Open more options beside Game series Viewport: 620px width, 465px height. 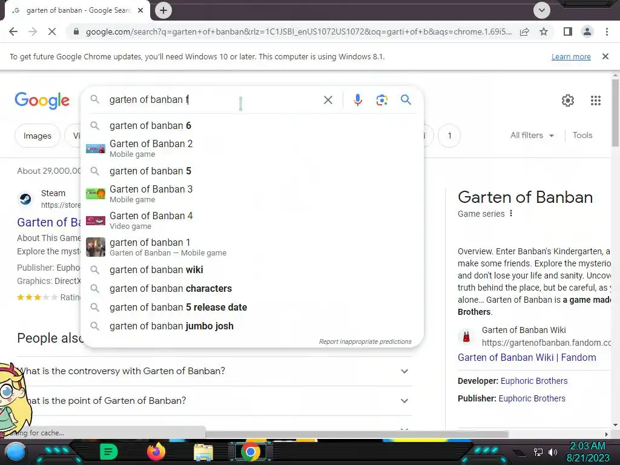[511, 214]
